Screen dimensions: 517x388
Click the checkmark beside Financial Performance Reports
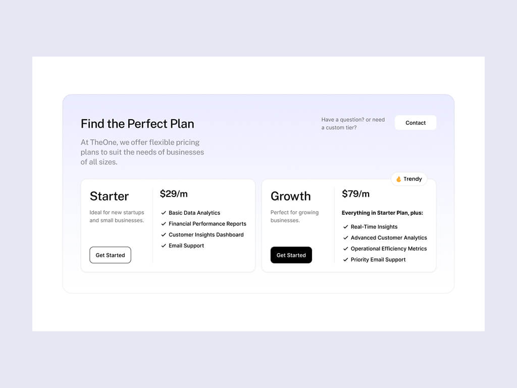[164, 224]
